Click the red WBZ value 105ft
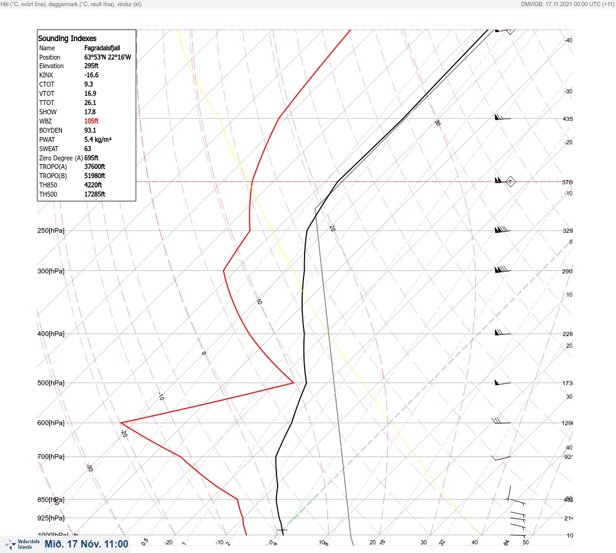 91,121
